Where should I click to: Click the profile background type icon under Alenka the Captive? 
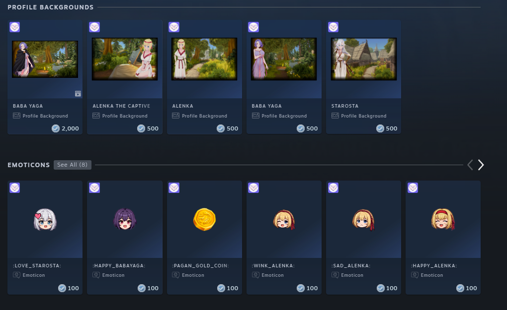(96, 116)
